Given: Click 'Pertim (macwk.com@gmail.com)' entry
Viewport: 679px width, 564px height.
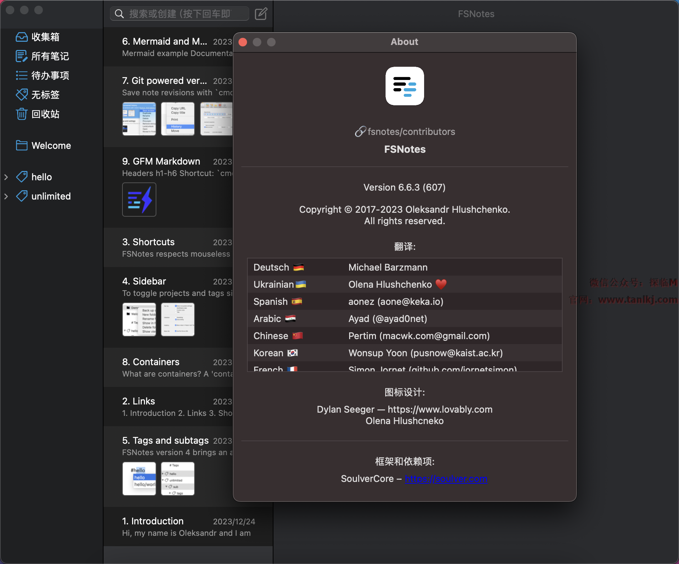Looking at the screenshot, I should pos(419,336).
